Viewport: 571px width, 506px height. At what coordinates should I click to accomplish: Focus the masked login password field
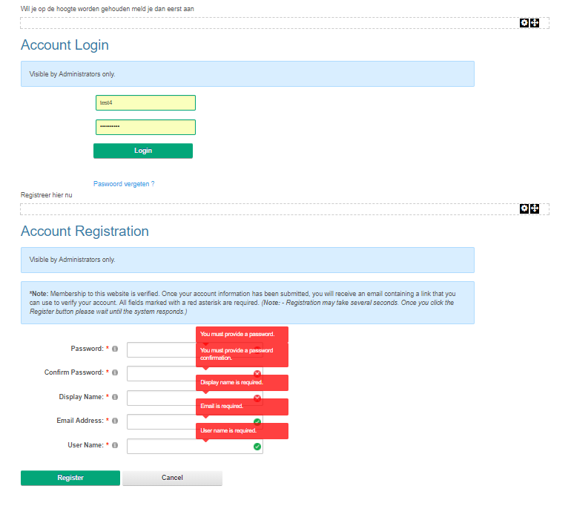click(x=145, y=127)
